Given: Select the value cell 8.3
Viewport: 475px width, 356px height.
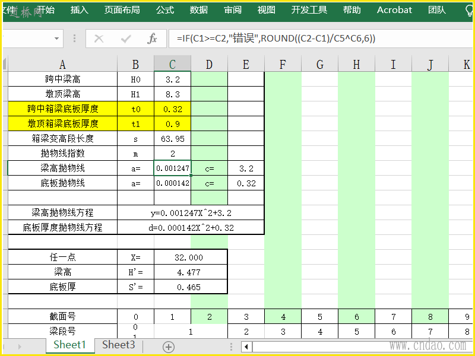Looking at the screenshot, I should click(172, 94).
